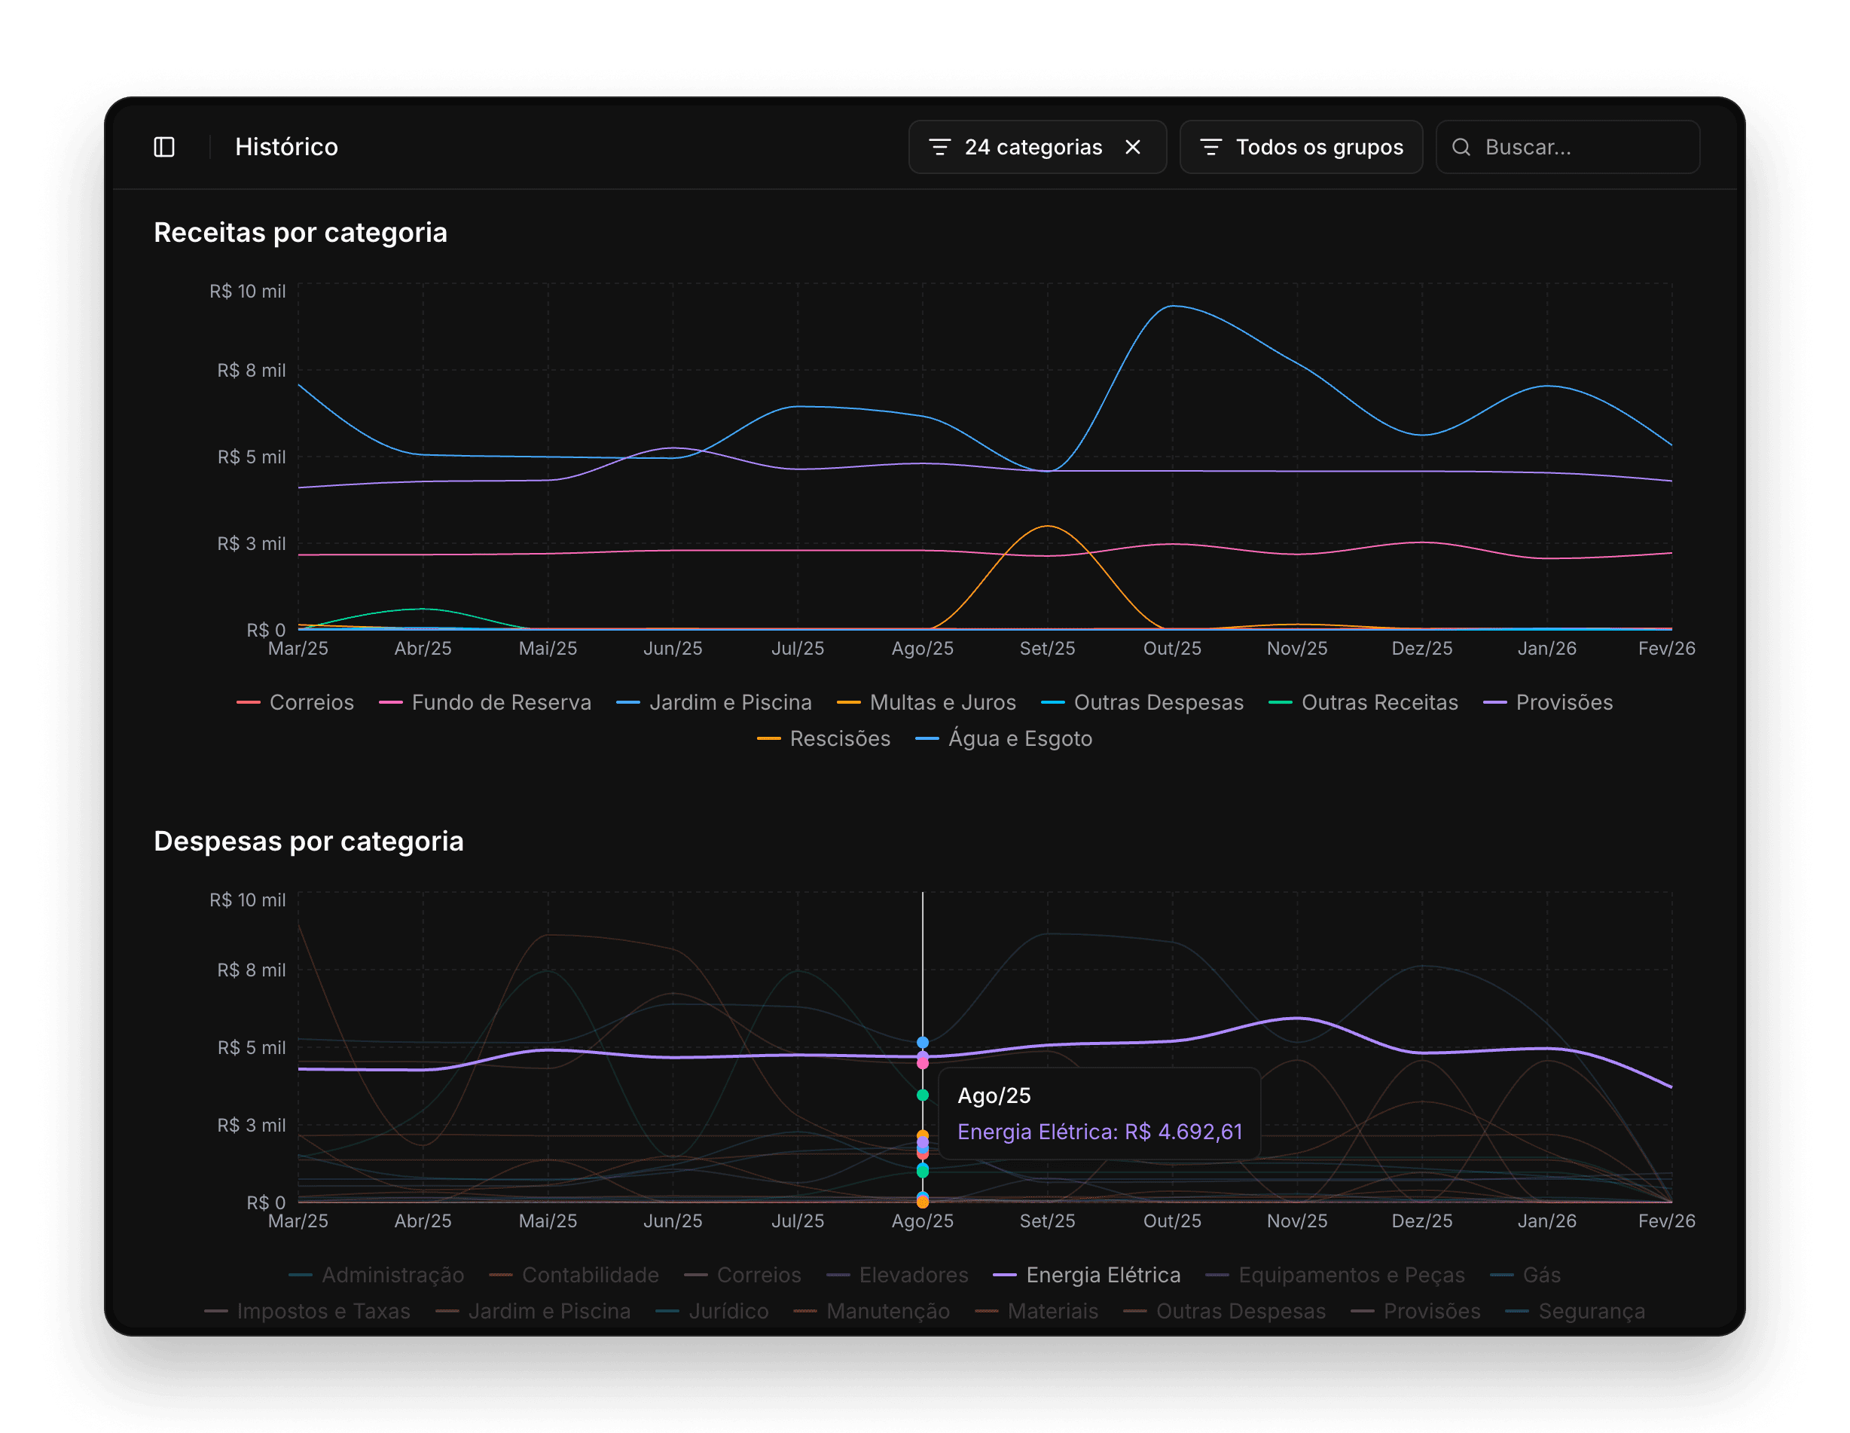Click the Ago/25 marker on Despesas axis
Image resolution: width=1850 pixels, height=1433 pixels.
pyautogui.click(x=923, y=1221)
